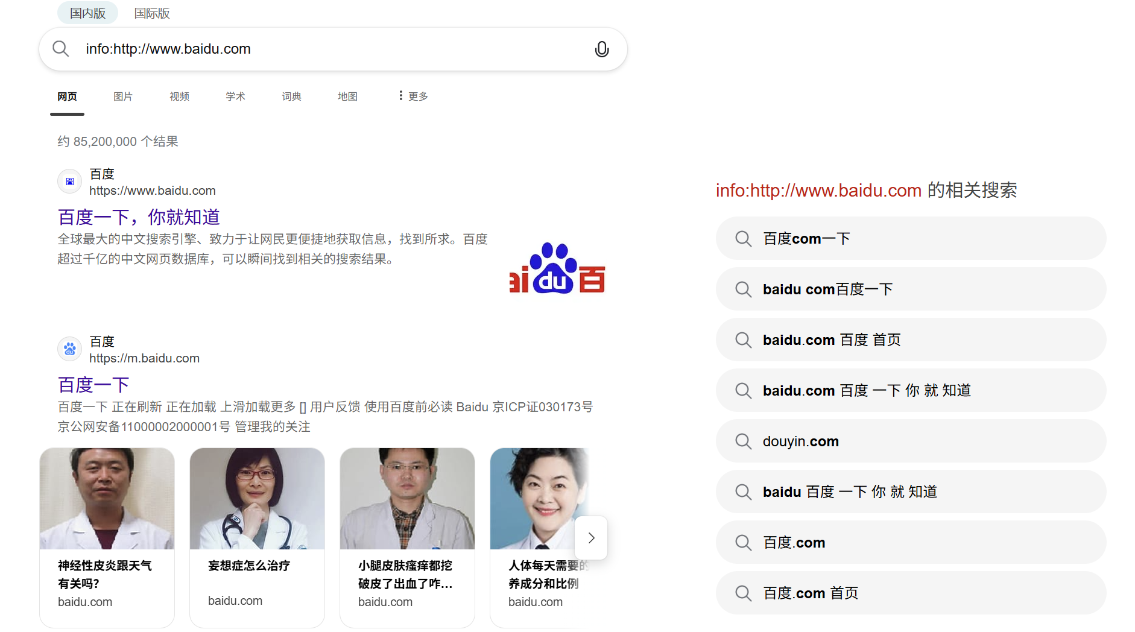Open the three-dot 更多 menu
Screen dimensions: 1135x632
(413, 96)
